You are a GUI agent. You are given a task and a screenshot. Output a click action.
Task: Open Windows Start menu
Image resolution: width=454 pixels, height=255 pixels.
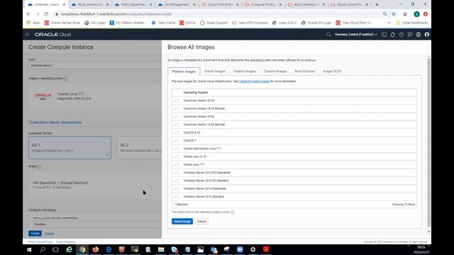(29, 249)
